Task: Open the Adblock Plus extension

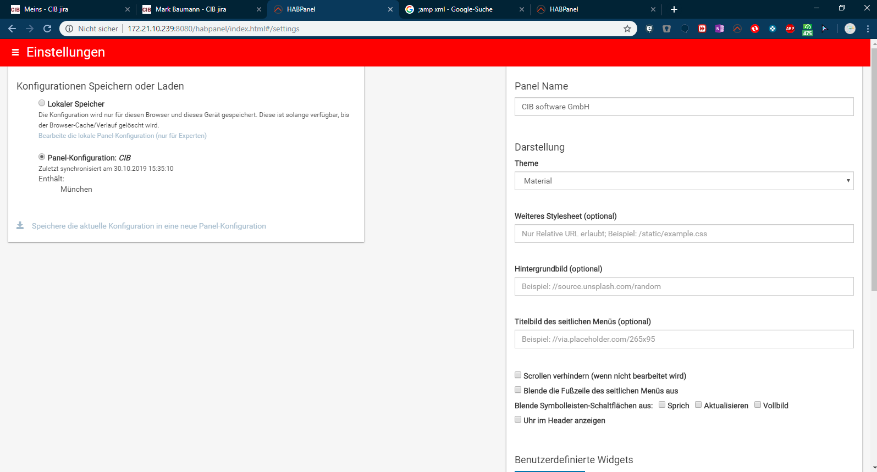Action: tap(790, 29)
